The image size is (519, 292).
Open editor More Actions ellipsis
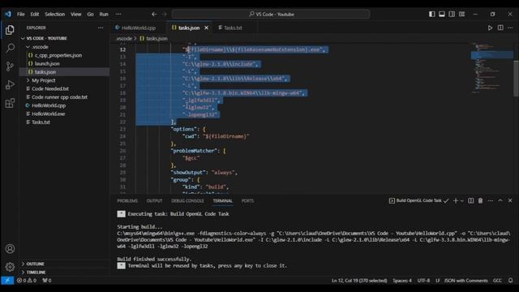[510, 28]
